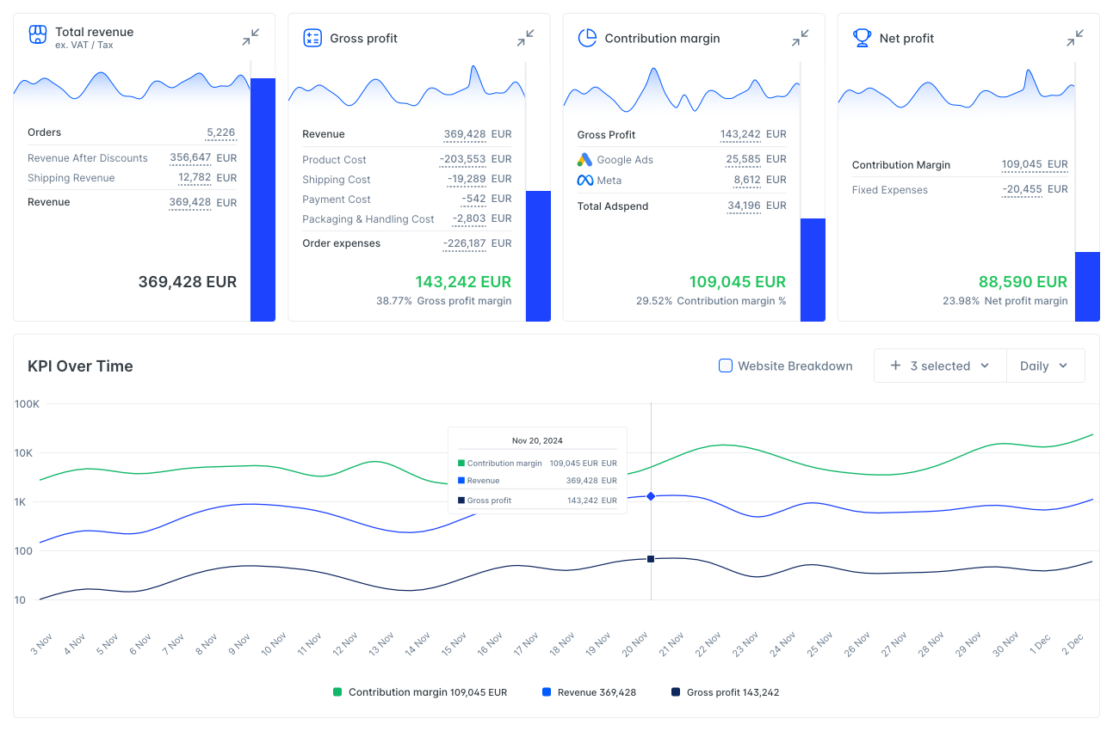Click the Google Ads logo icon

click(584, 159)
